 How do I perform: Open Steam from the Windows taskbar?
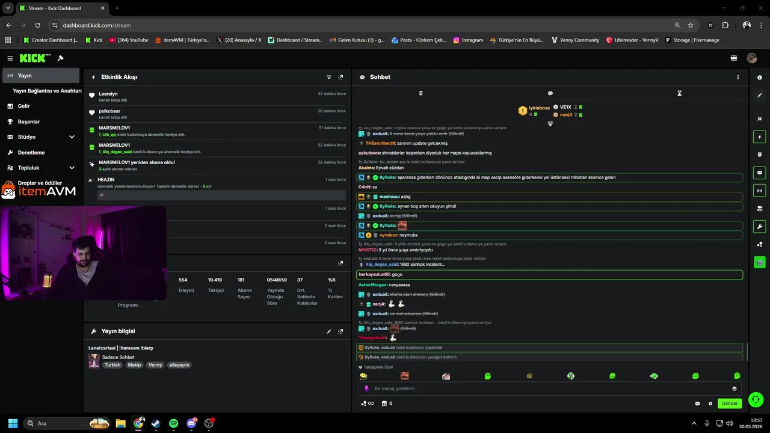coord(156,423)
